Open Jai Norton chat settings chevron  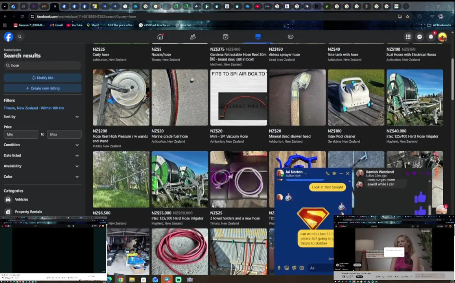pyautogui.click(x=306, y=173)
